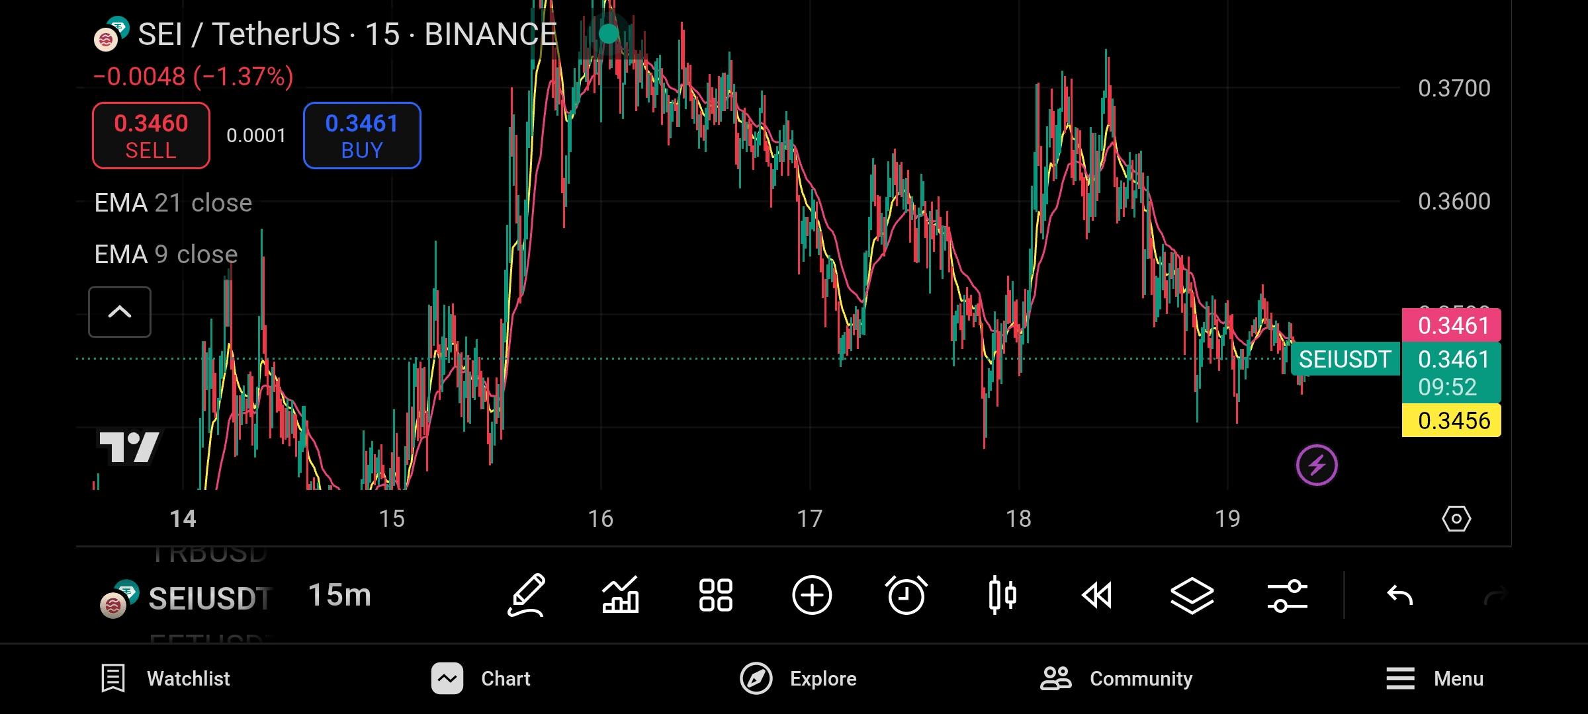This screenshot has width=1588, height=714.
Task: Tap the TradingView logo on the chart
Action: [129, 448]
